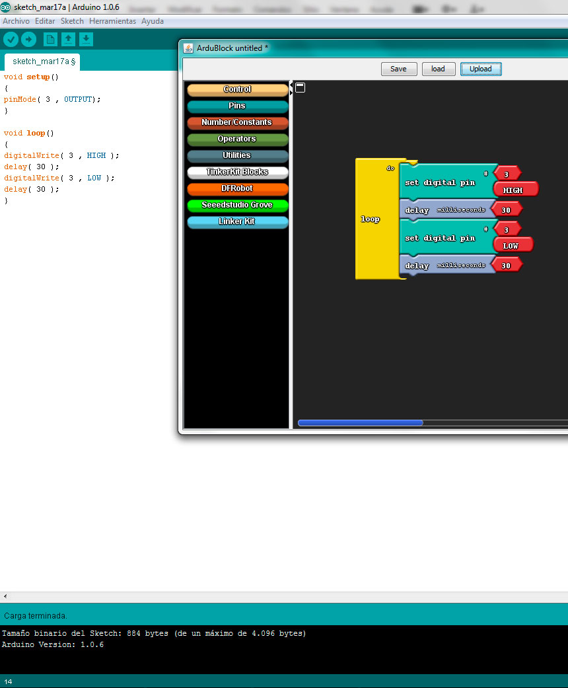Click pin number 3 above HIGH block

(x=507, y=174)
